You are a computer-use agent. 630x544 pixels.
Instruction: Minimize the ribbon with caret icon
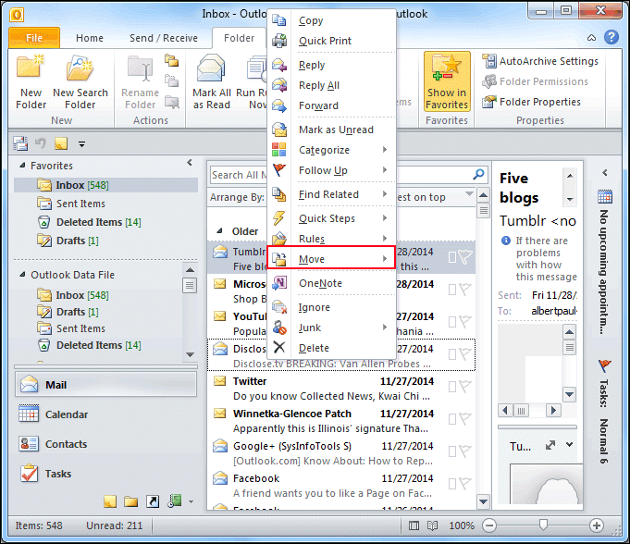tap(591, 38)
